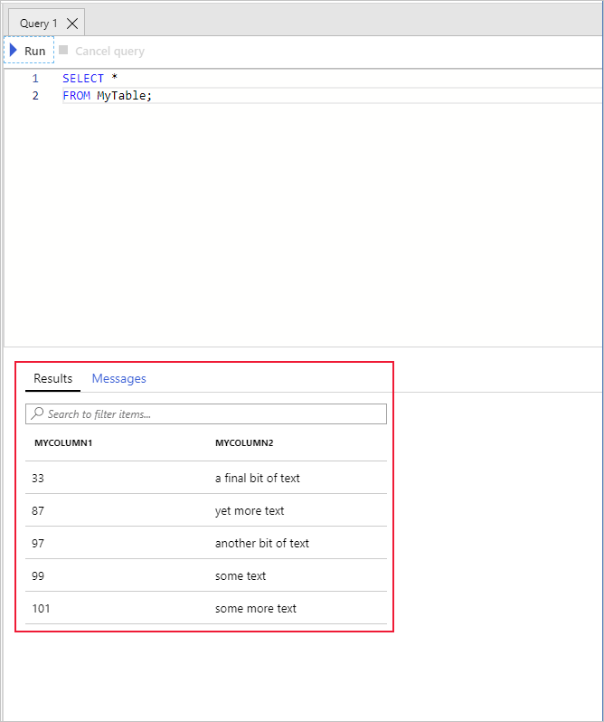
Task: Select the cell with value 99
Action: point(38,576)
